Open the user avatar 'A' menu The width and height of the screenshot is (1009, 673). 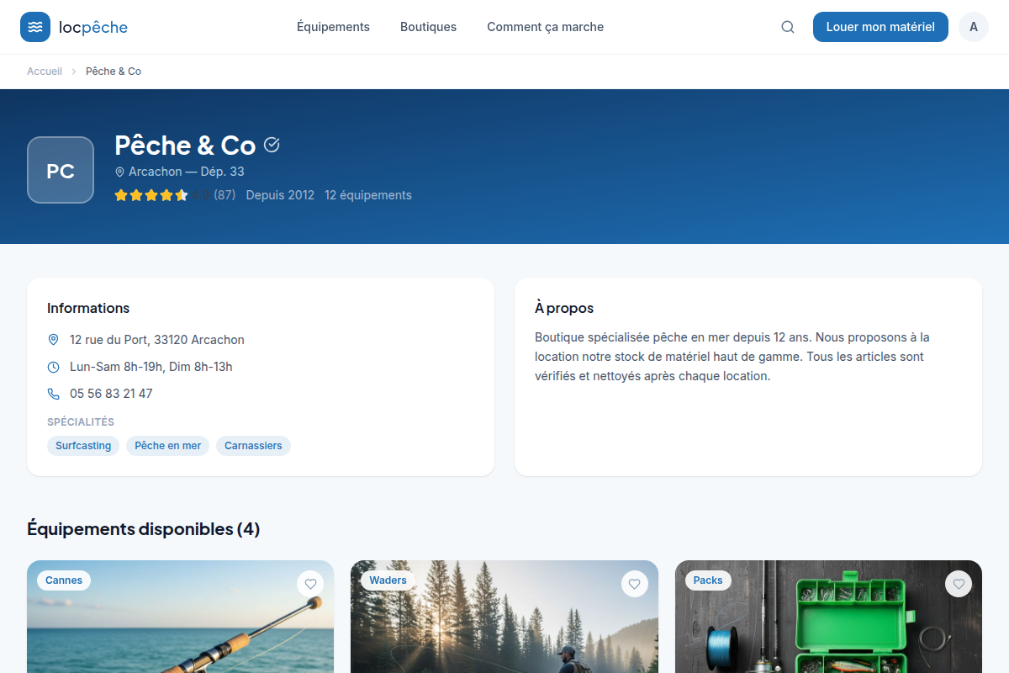click(x=974, y=27)
